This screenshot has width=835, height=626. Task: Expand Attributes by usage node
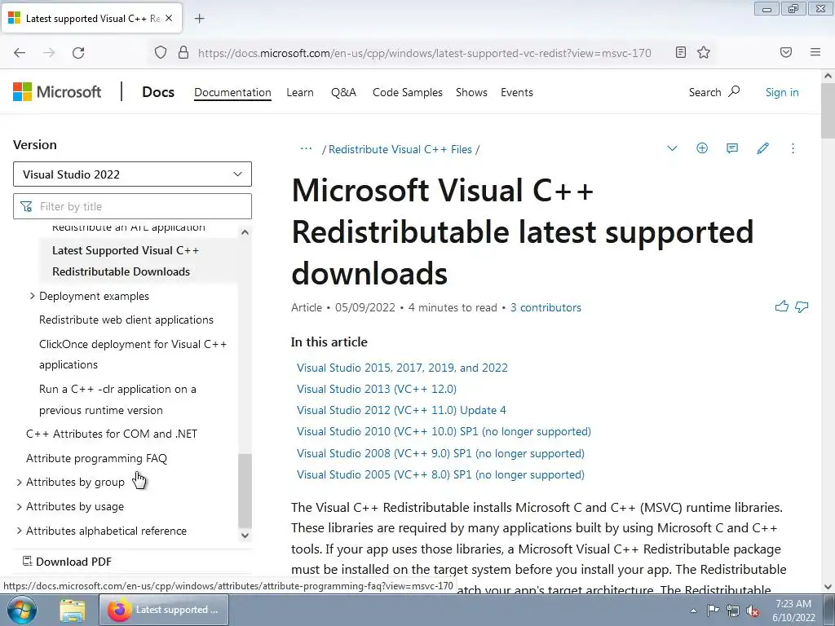(x=20, y=506)
